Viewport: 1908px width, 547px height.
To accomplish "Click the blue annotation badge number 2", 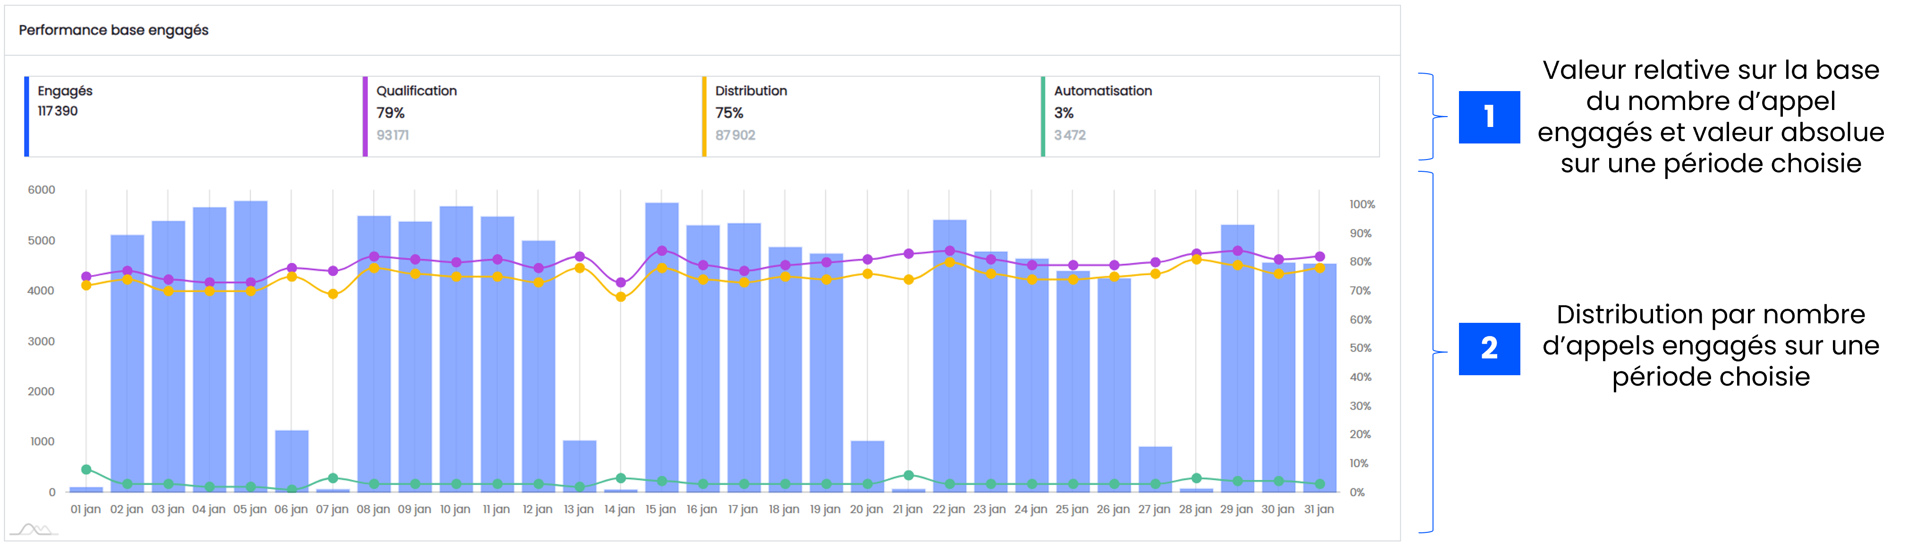I will click(1489, 349).
